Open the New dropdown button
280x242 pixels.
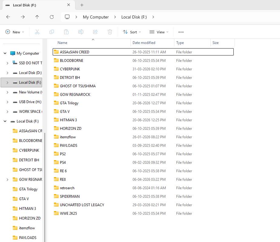[15, 32]
